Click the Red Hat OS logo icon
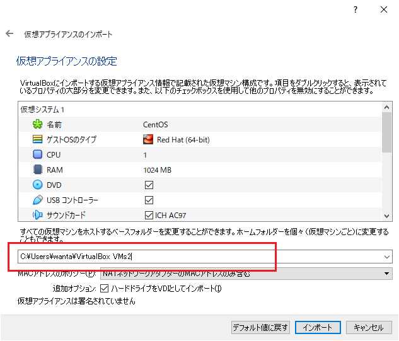Screen dimensions: 399x341 coord(148,139)
